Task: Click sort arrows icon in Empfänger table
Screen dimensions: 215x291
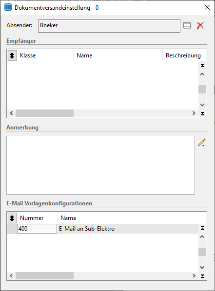Action: click(12, 55)
